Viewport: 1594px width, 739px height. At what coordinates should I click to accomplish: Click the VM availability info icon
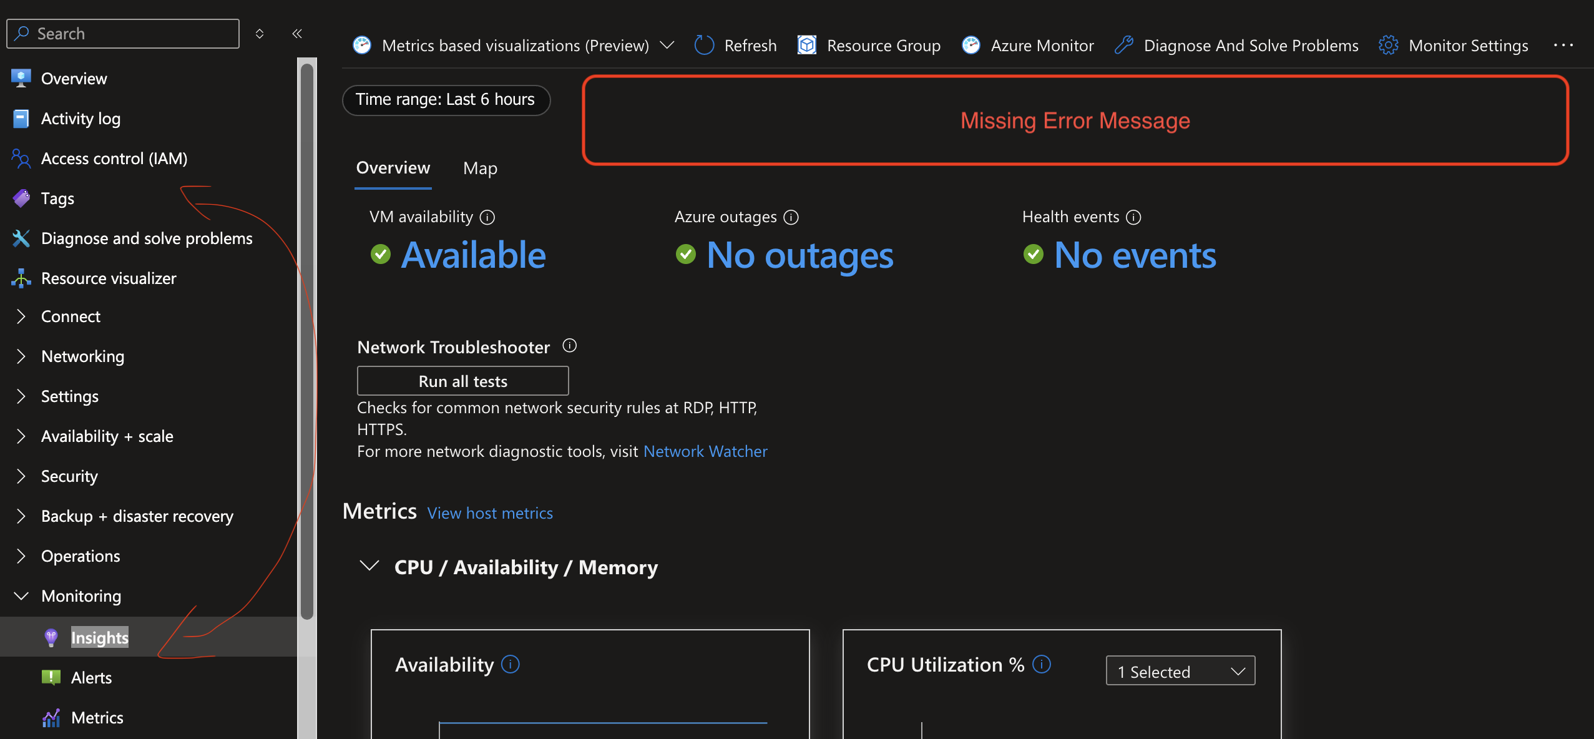[x=487, y=217]
